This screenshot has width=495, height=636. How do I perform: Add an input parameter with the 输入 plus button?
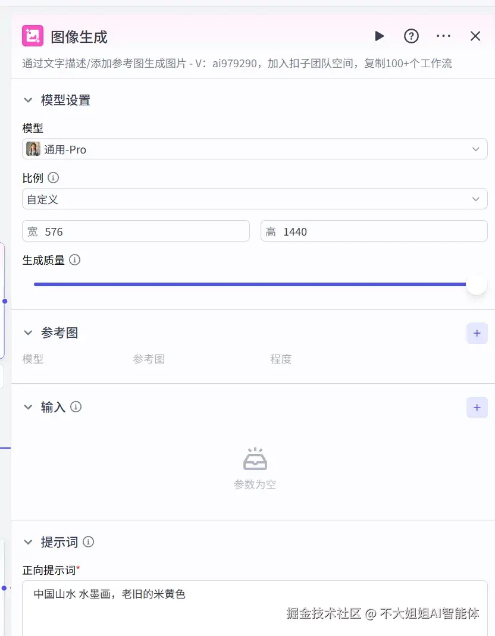click(477, 408)
